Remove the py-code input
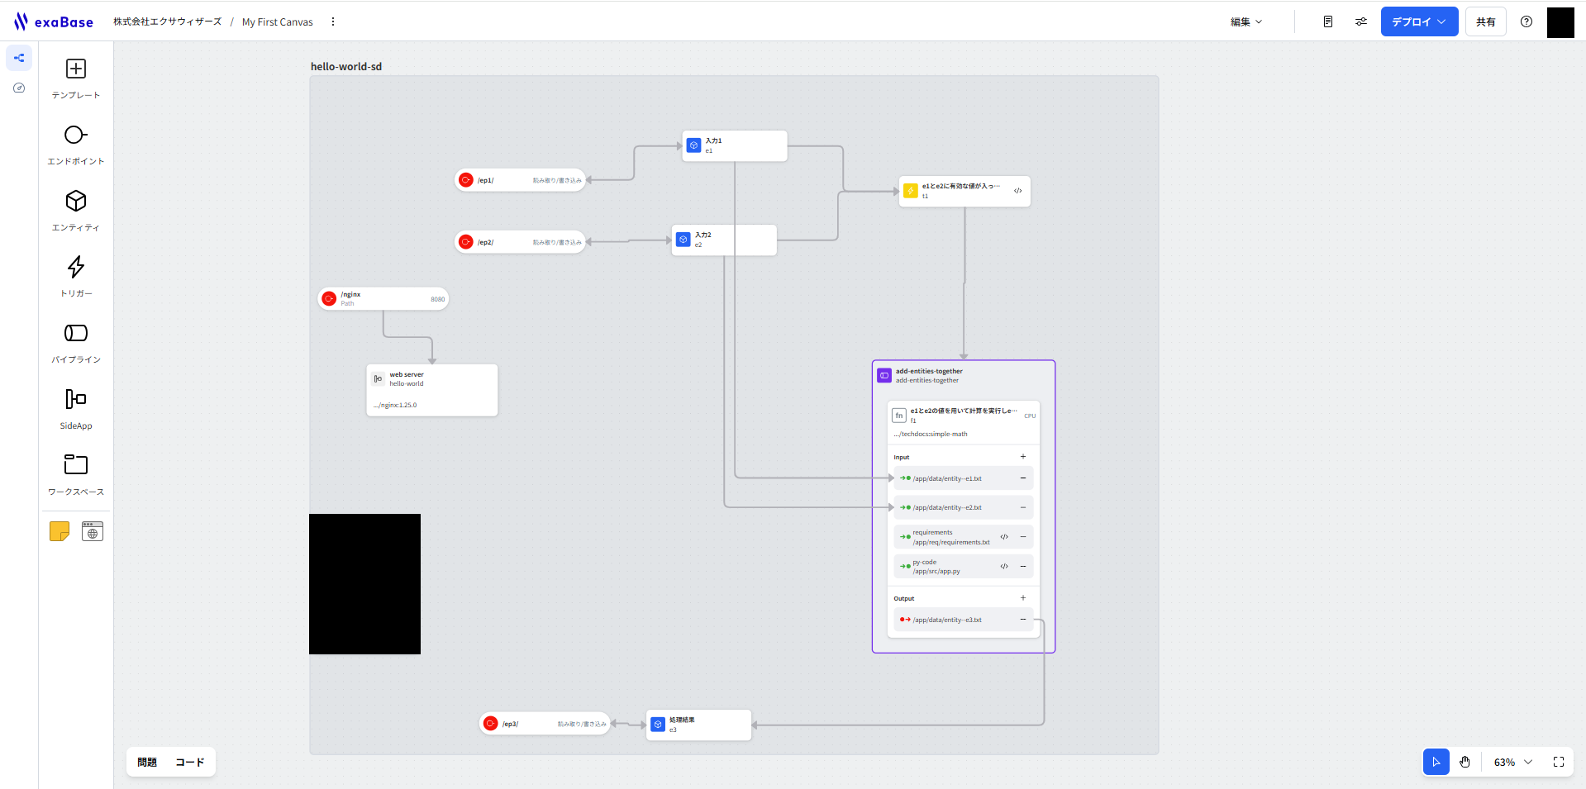Image resolution: width=1586 pixels, height=789 pixels. tap(1023, 567)
